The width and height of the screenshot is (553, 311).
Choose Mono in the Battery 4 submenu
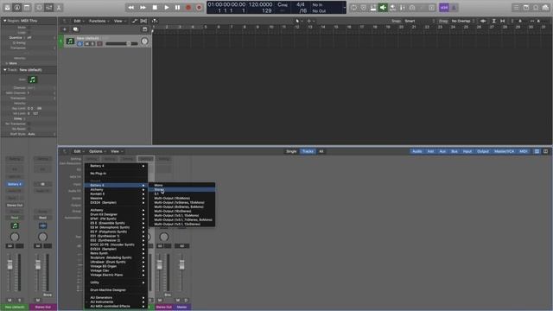(182, 185)
